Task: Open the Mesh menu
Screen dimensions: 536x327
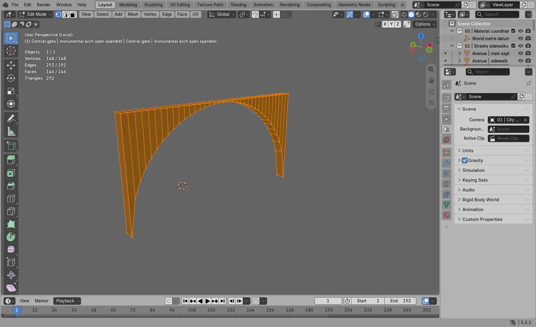Action: coord(133,14)
